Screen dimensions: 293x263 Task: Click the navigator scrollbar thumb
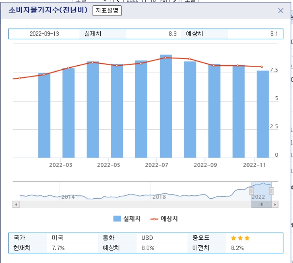261,205
